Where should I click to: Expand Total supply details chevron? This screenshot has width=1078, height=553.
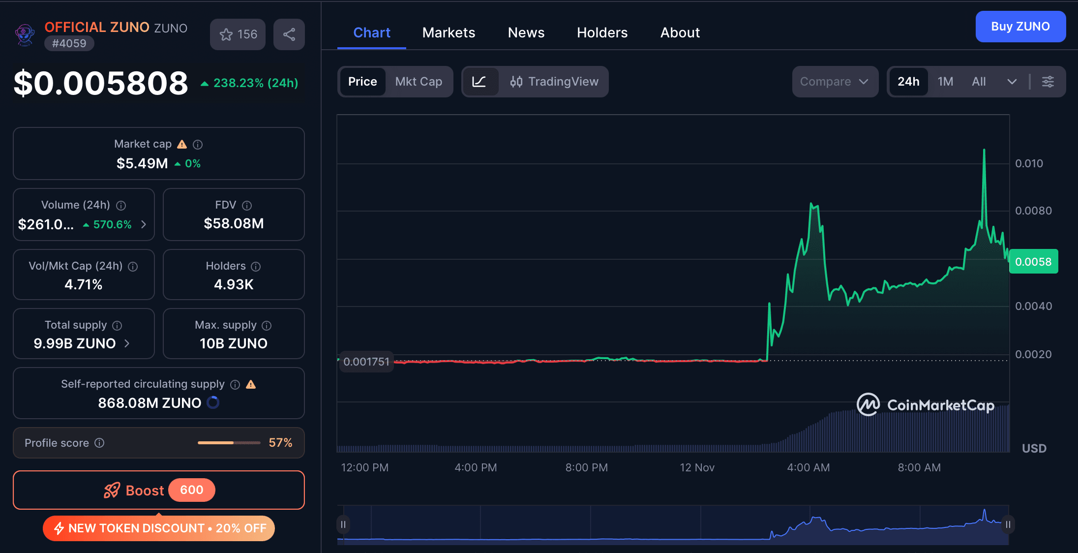click(127, 343)
